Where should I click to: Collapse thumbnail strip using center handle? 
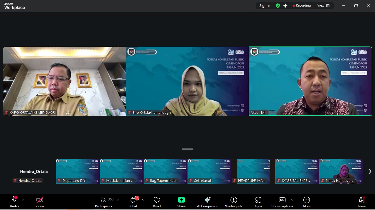tap(187, 149)
